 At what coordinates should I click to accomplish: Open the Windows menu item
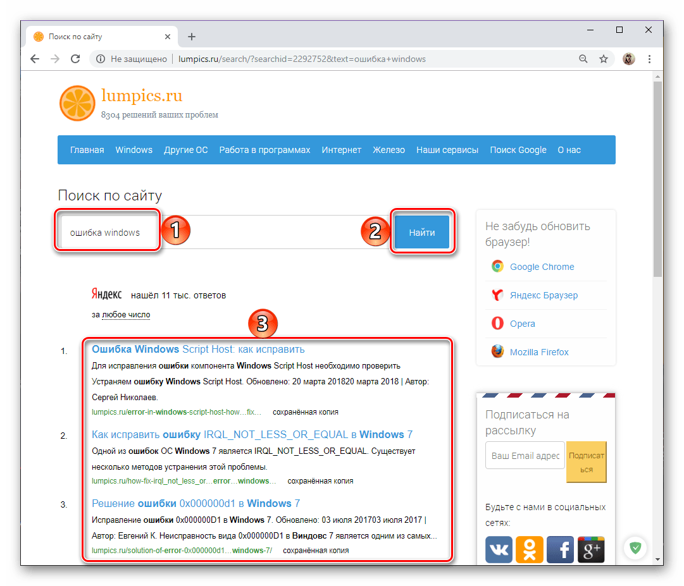point(134,150)
